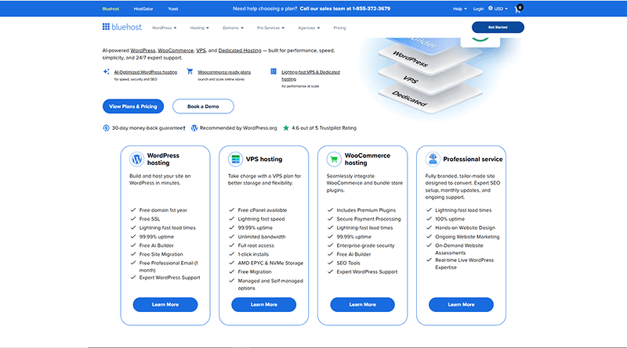
Task: Open the Pricing menu item
Action: pyautogui.click(x=339, y=27)
